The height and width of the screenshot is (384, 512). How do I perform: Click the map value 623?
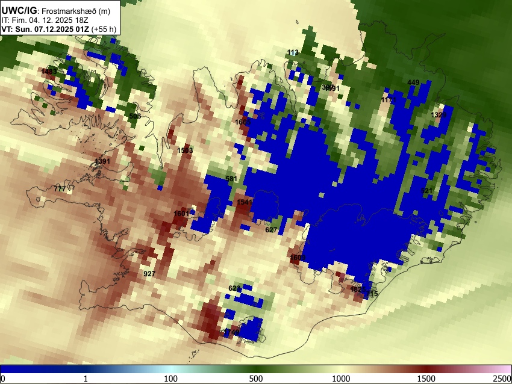[x=234, y=288]
